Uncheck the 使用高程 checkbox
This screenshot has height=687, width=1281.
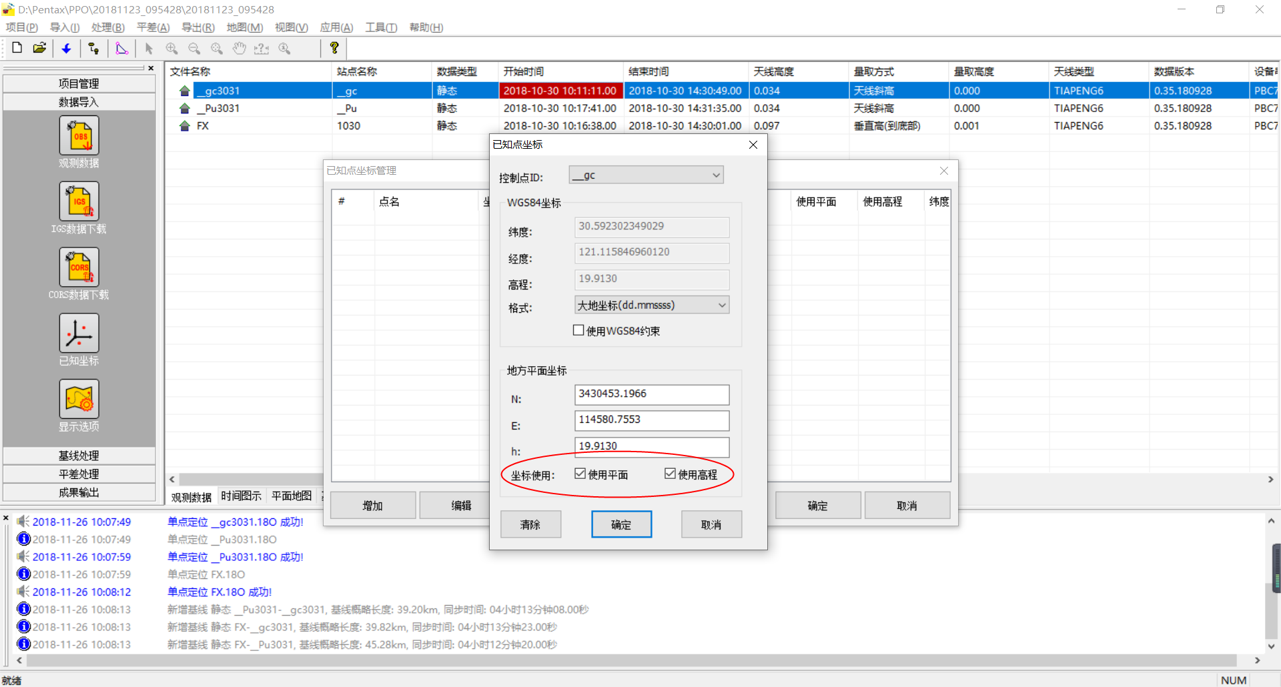click(x=671, y=474)
